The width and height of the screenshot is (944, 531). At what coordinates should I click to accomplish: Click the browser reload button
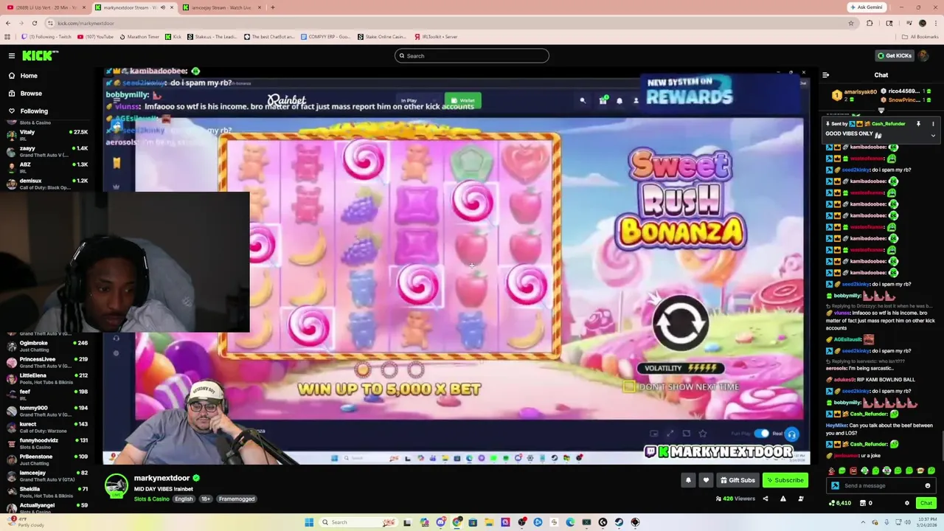(x=34, y=23)
